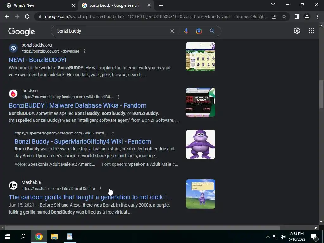
Task: Close the bonzi buddy Google Search tab
Action: point(149,6)
